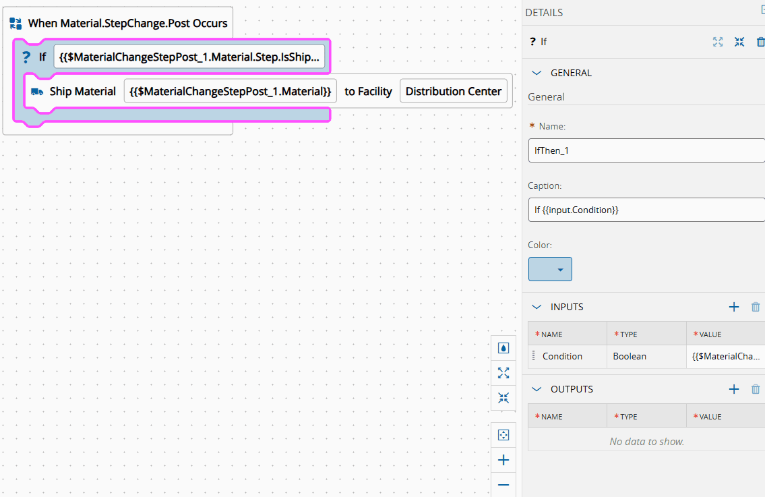Screen dimensions: 765x497
Task: Click the VALUE column header in INPUTS table
Action: (725, 334)
